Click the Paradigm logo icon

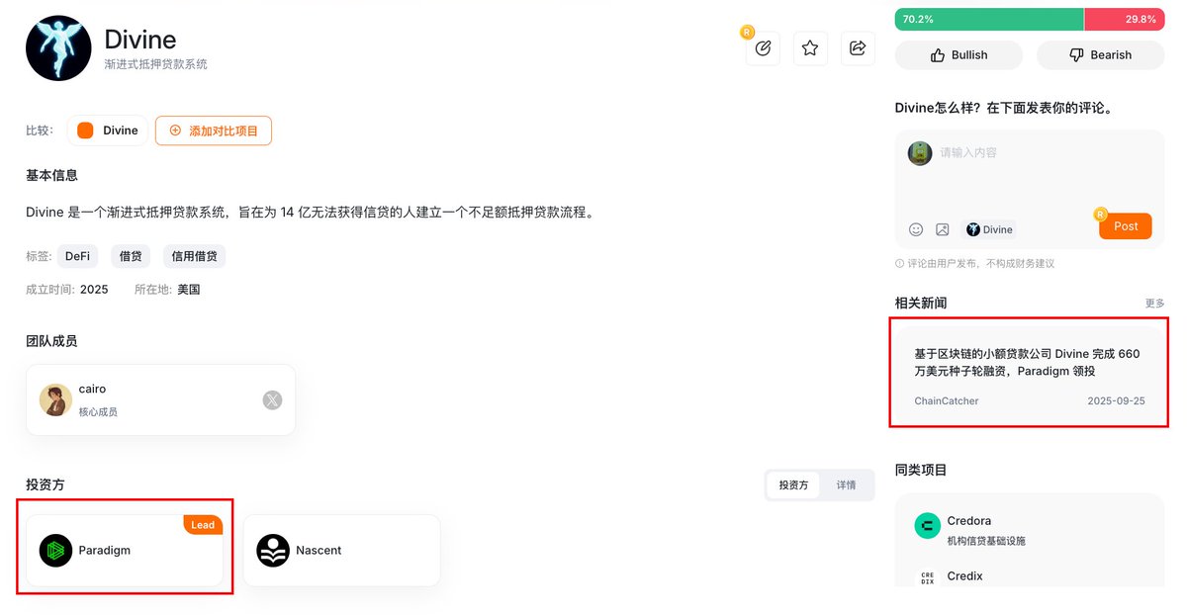coord(55,550)
